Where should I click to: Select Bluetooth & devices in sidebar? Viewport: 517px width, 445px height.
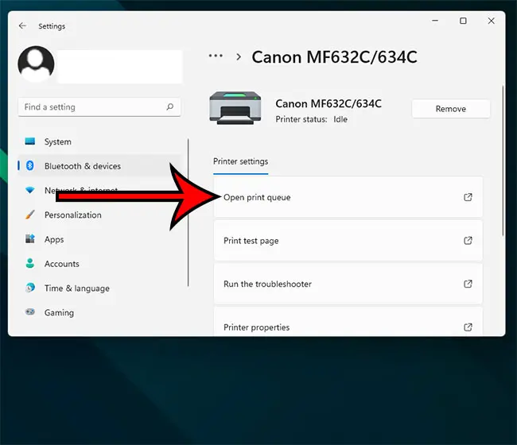click(99, 165)
